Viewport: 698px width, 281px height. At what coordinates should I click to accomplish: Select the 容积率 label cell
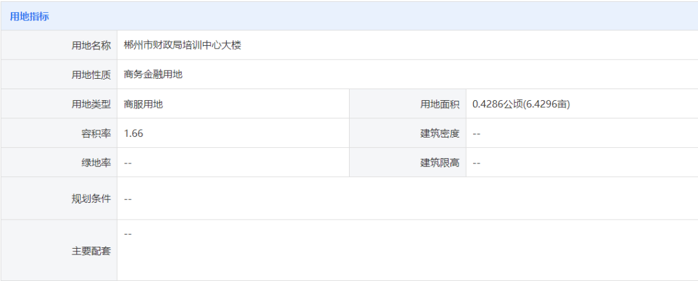59,133
